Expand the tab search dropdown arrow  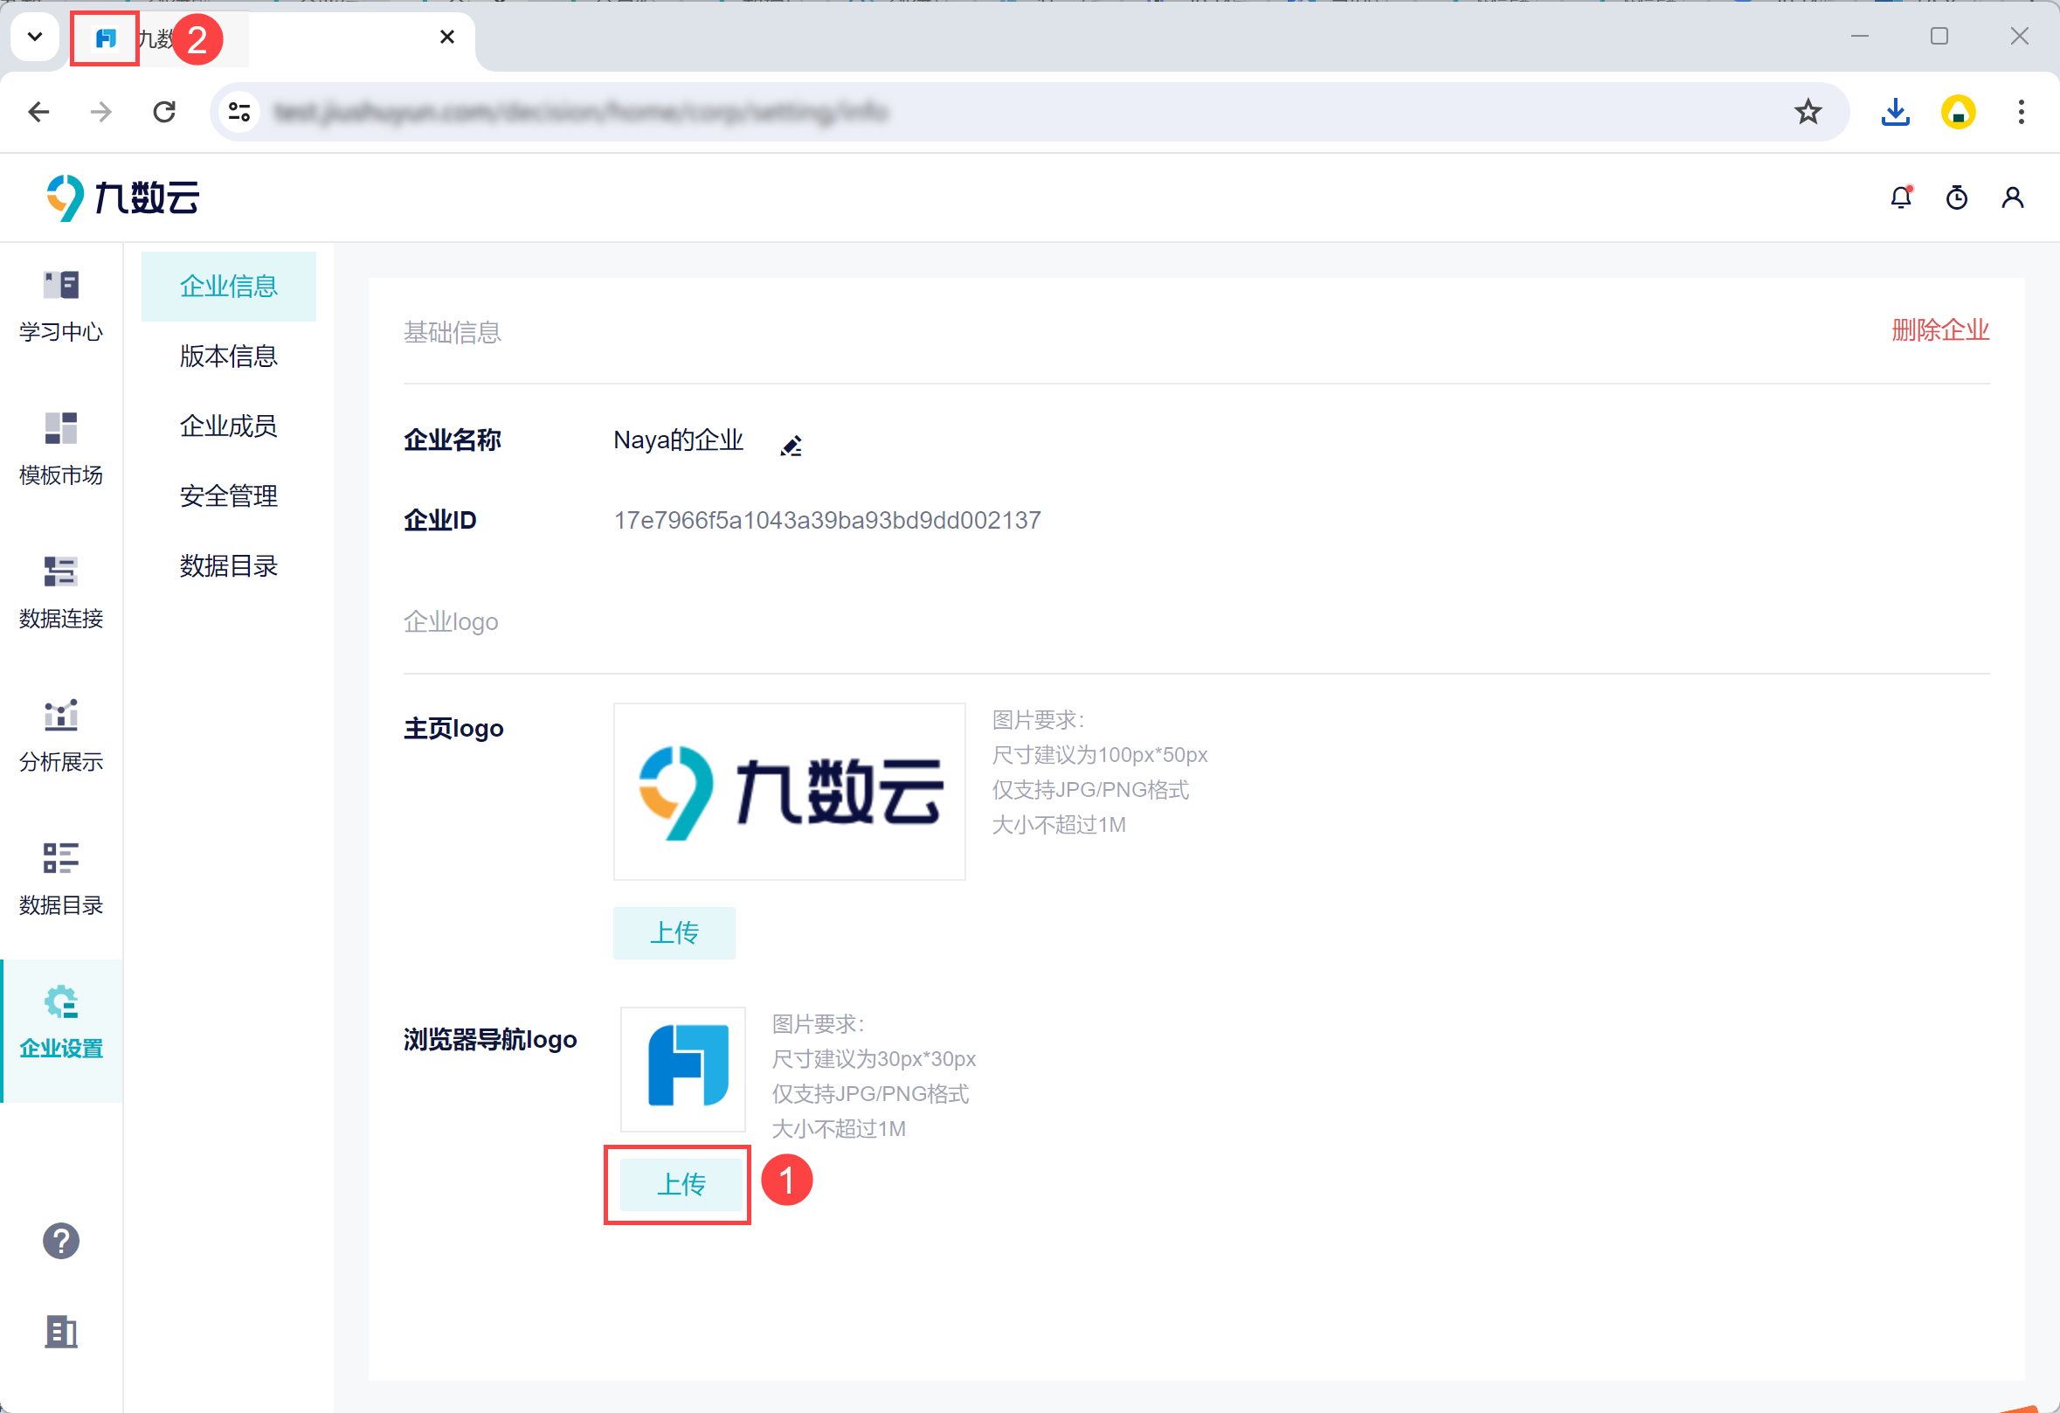(x=36, y=38)
